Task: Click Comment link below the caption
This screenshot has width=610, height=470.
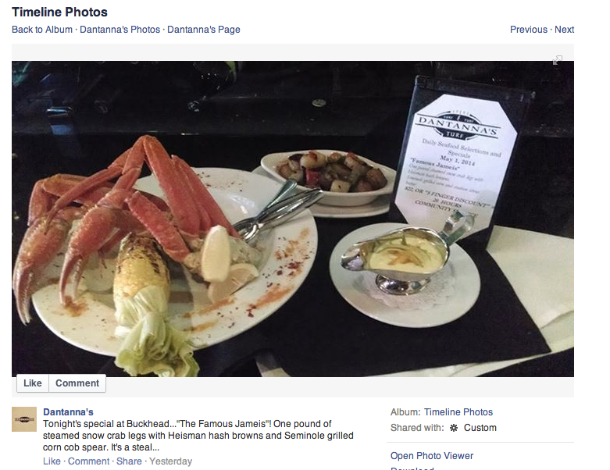Action: pos(88,461)
